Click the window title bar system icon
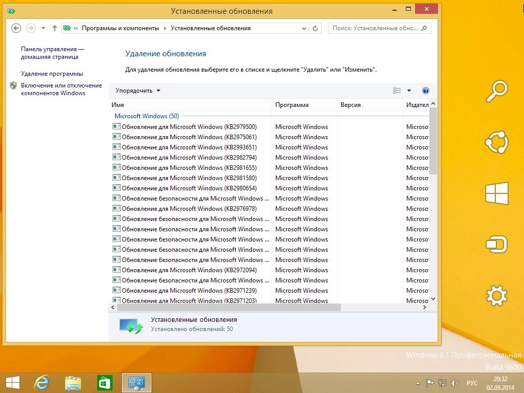 pos(11,11)
